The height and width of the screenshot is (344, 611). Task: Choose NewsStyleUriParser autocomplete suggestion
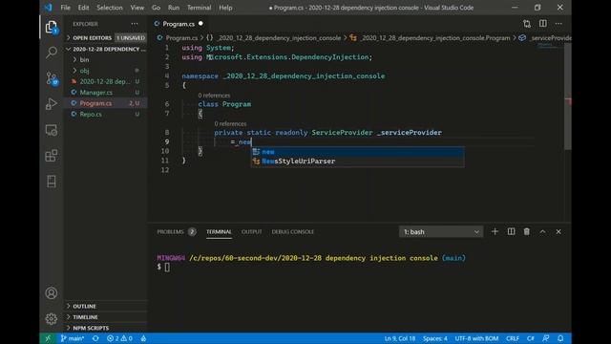(357, 161)
